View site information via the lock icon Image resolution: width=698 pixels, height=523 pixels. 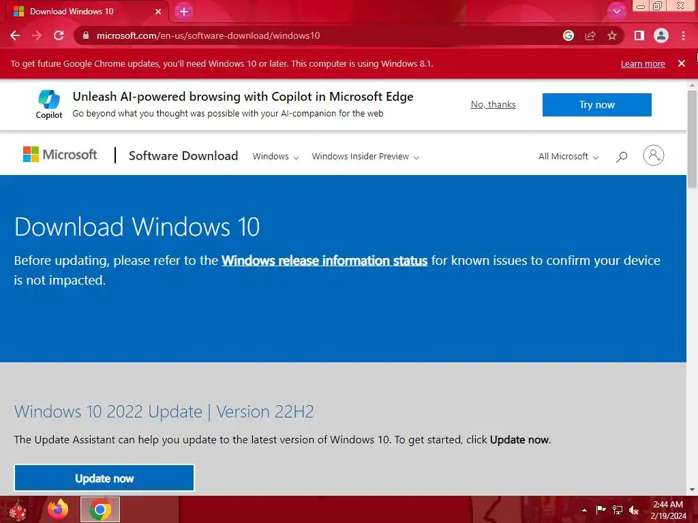pyautogui.click(x=86, y=35)
